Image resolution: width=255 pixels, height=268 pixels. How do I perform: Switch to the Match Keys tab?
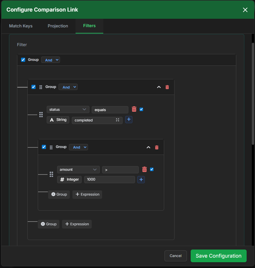(x=21, y=26)
